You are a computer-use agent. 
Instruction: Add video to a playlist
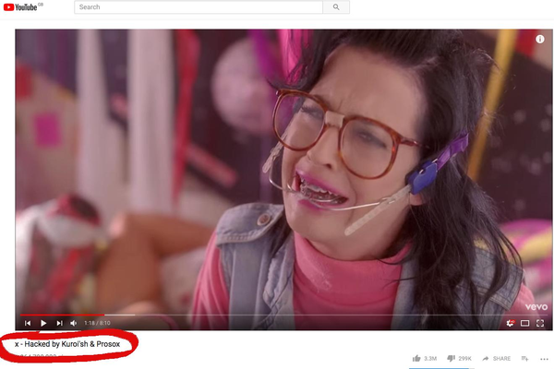[525, 359]
